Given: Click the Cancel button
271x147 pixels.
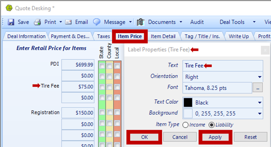Looking at the screenshot, I should (x=180, y=137).
